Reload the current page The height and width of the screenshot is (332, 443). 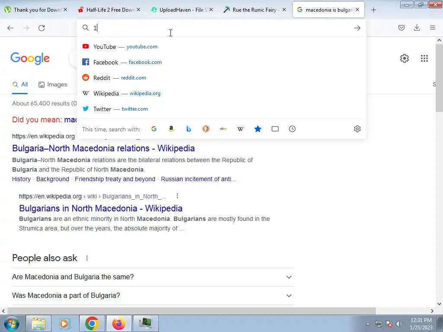coord(42,28)
